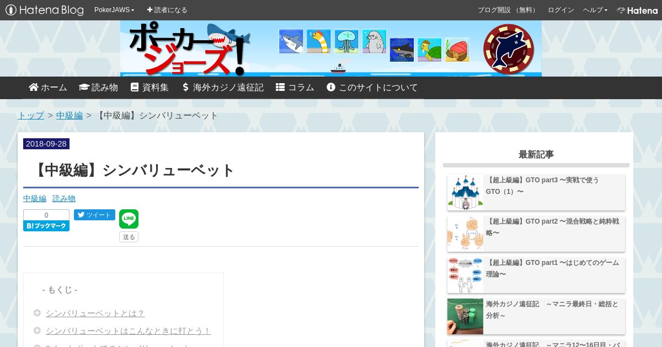Viewport: 662px width, 347px height.
Task: Click トップ breadcrumb link
Action: pyautogui.click(x=31, y=115)
